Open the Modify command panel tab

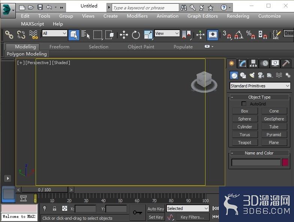[x=242, y=63]
